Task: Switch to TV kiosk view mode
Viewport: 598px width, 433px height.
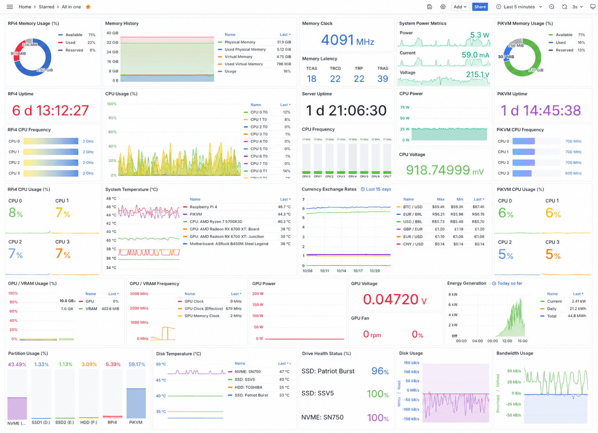Action: point(593,7)
